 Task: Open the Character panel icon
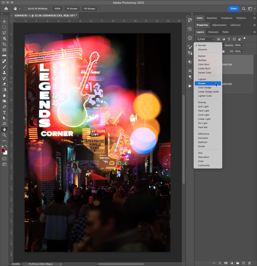tap(190, 71)
